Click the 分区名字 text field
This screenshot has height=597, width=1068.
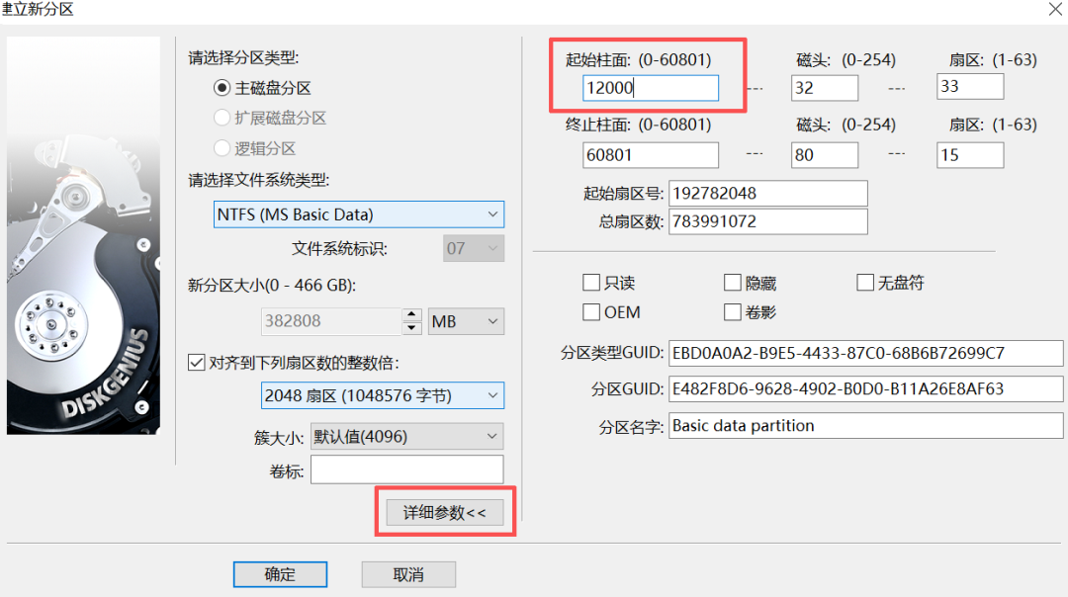(865, 426)
